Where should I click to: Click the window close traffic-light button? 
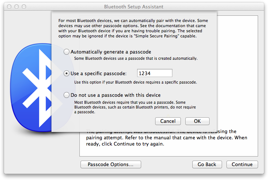(9, 7)
